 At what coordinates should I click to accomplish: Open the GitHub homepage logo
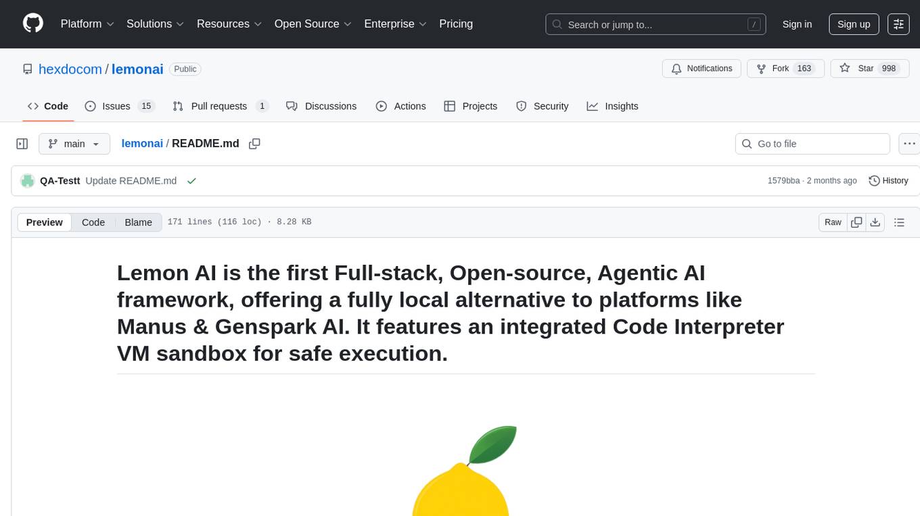tap(33, 24)
